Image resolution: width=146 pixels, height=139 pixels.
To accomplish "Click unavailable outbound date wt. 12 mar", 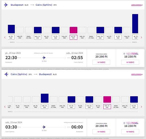I will 46,37.
